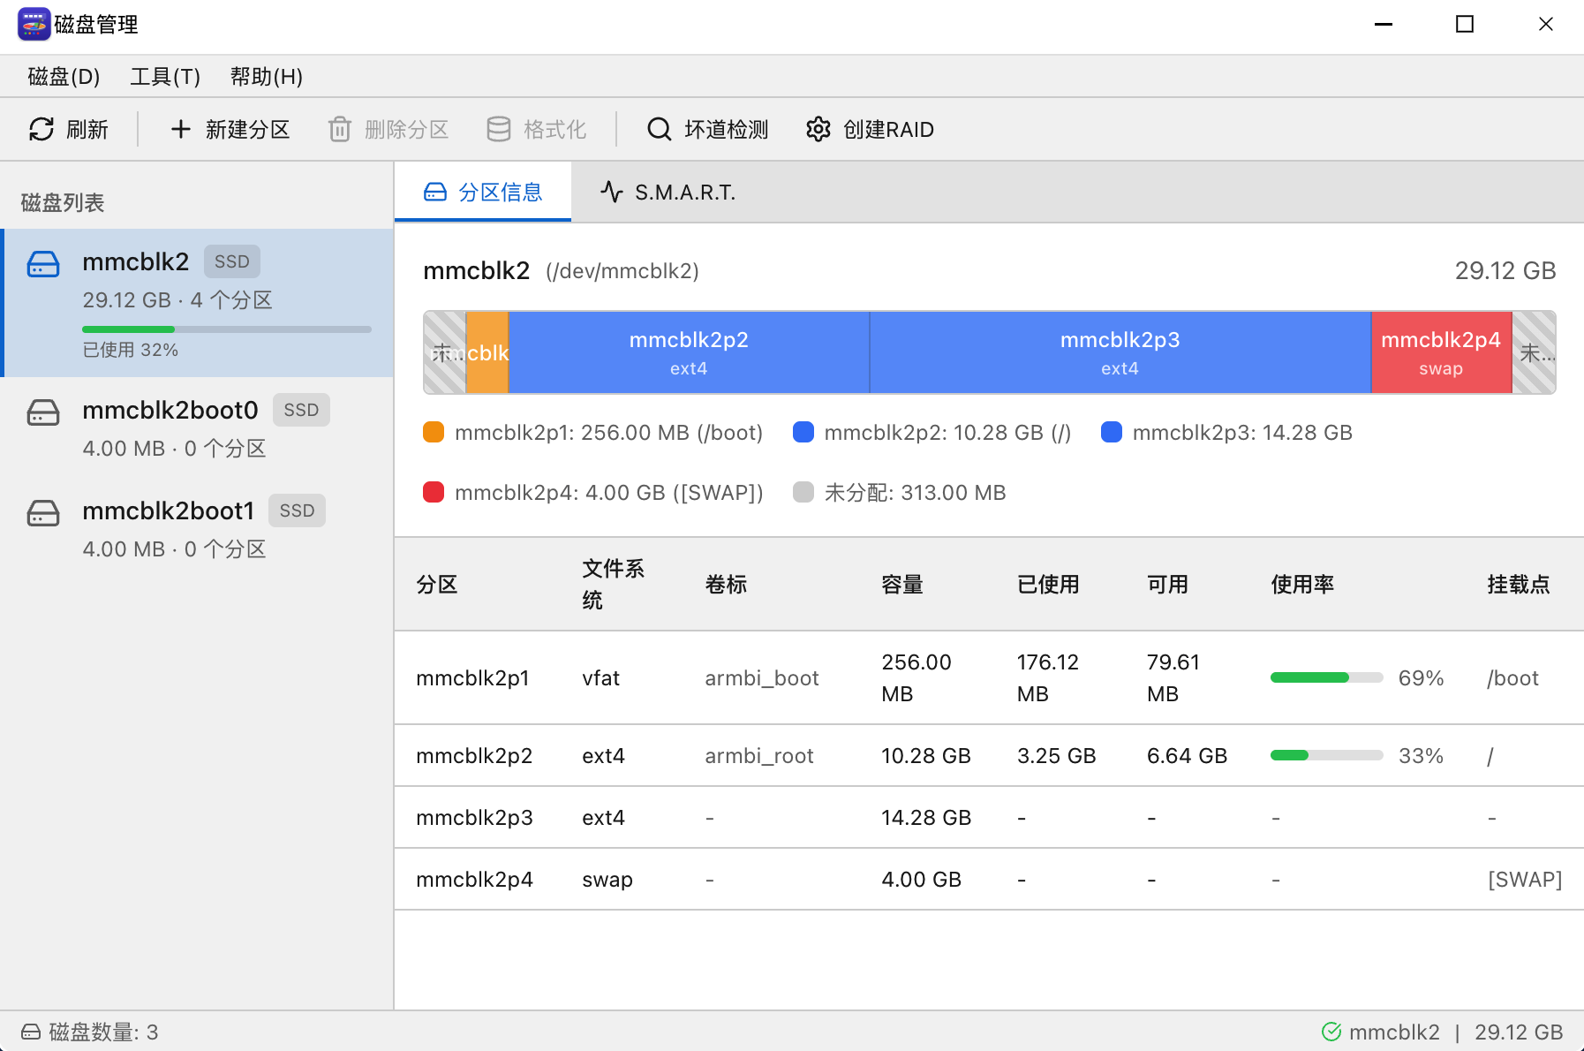Image resolution: width=1584 pixels, height=1051 pixels.
Task: Click the [SWAP] mount point cell
Action: click(1525, 880)
